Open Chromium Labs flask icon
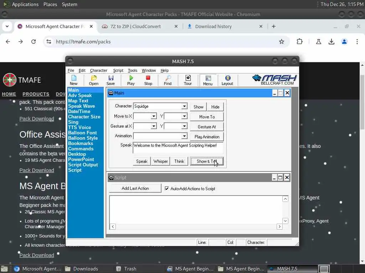The height and width of the screenshot is (273, 365). click(x=319, y=42)
